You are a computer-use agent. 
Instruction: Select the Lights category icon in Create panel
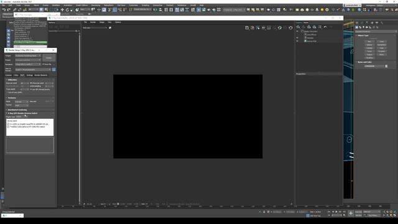pyautogui.click(x=363, y=27)
